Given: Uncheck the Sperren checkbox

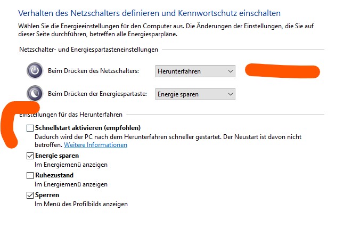Looking at the screenshot, I should (30, 195).
